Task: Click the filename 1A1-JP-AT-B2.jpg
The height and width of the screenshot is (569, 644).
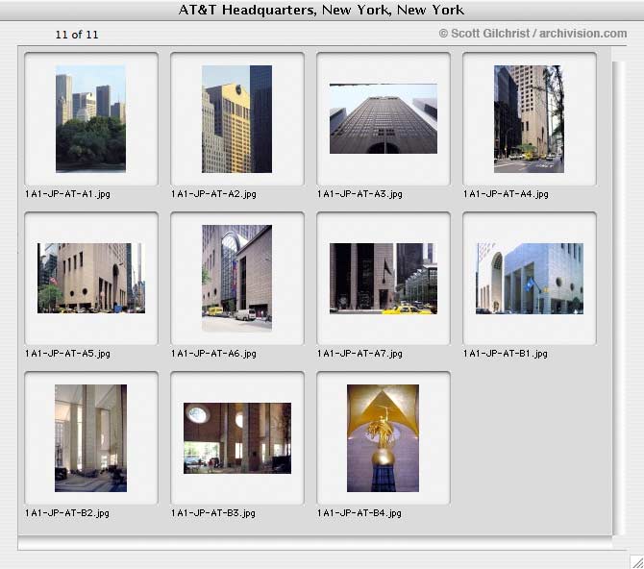Action: click(67, 512)
